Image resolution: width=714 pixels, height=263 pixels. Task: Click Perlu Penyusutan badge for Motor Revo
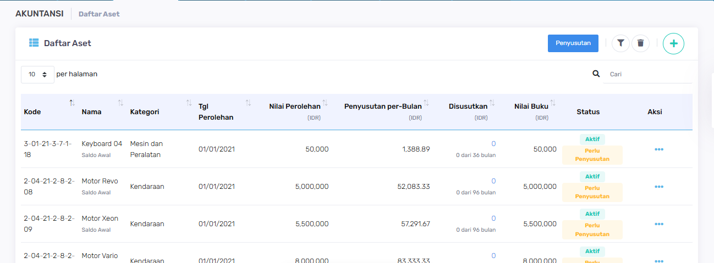592,192
